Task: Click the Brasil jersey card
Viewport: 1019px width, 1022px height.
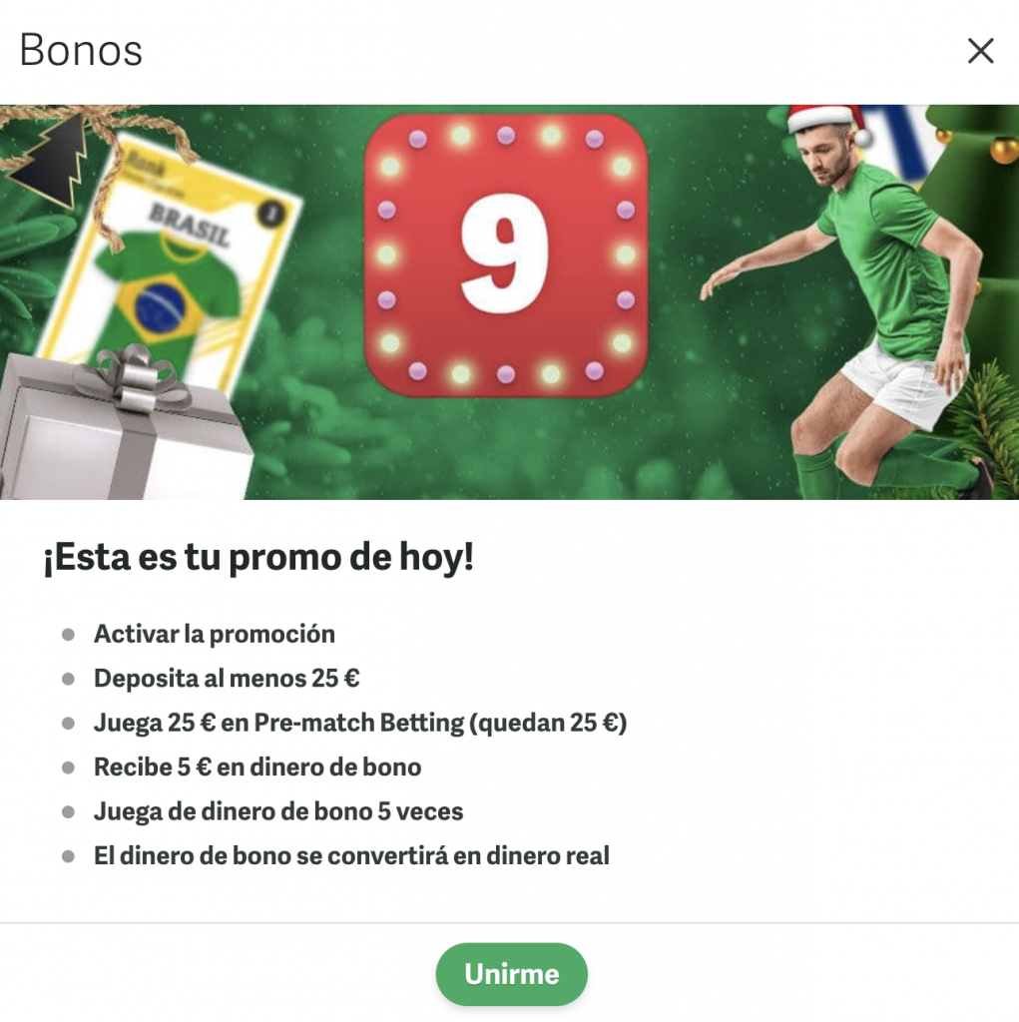Action: 171,260
